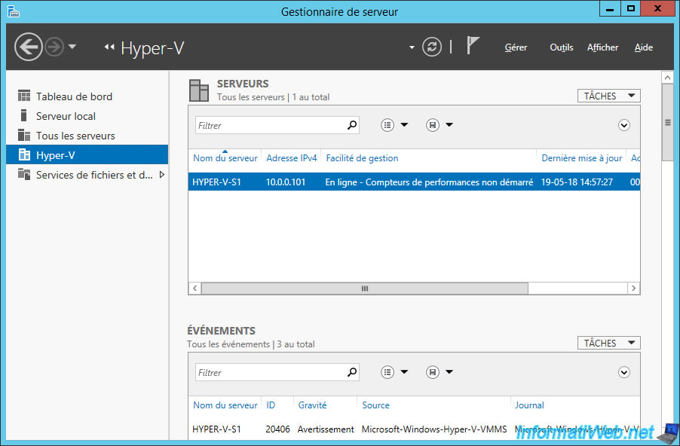
Task: Maximize the Gestionnaire de serveur window
Action: point(630,9)
